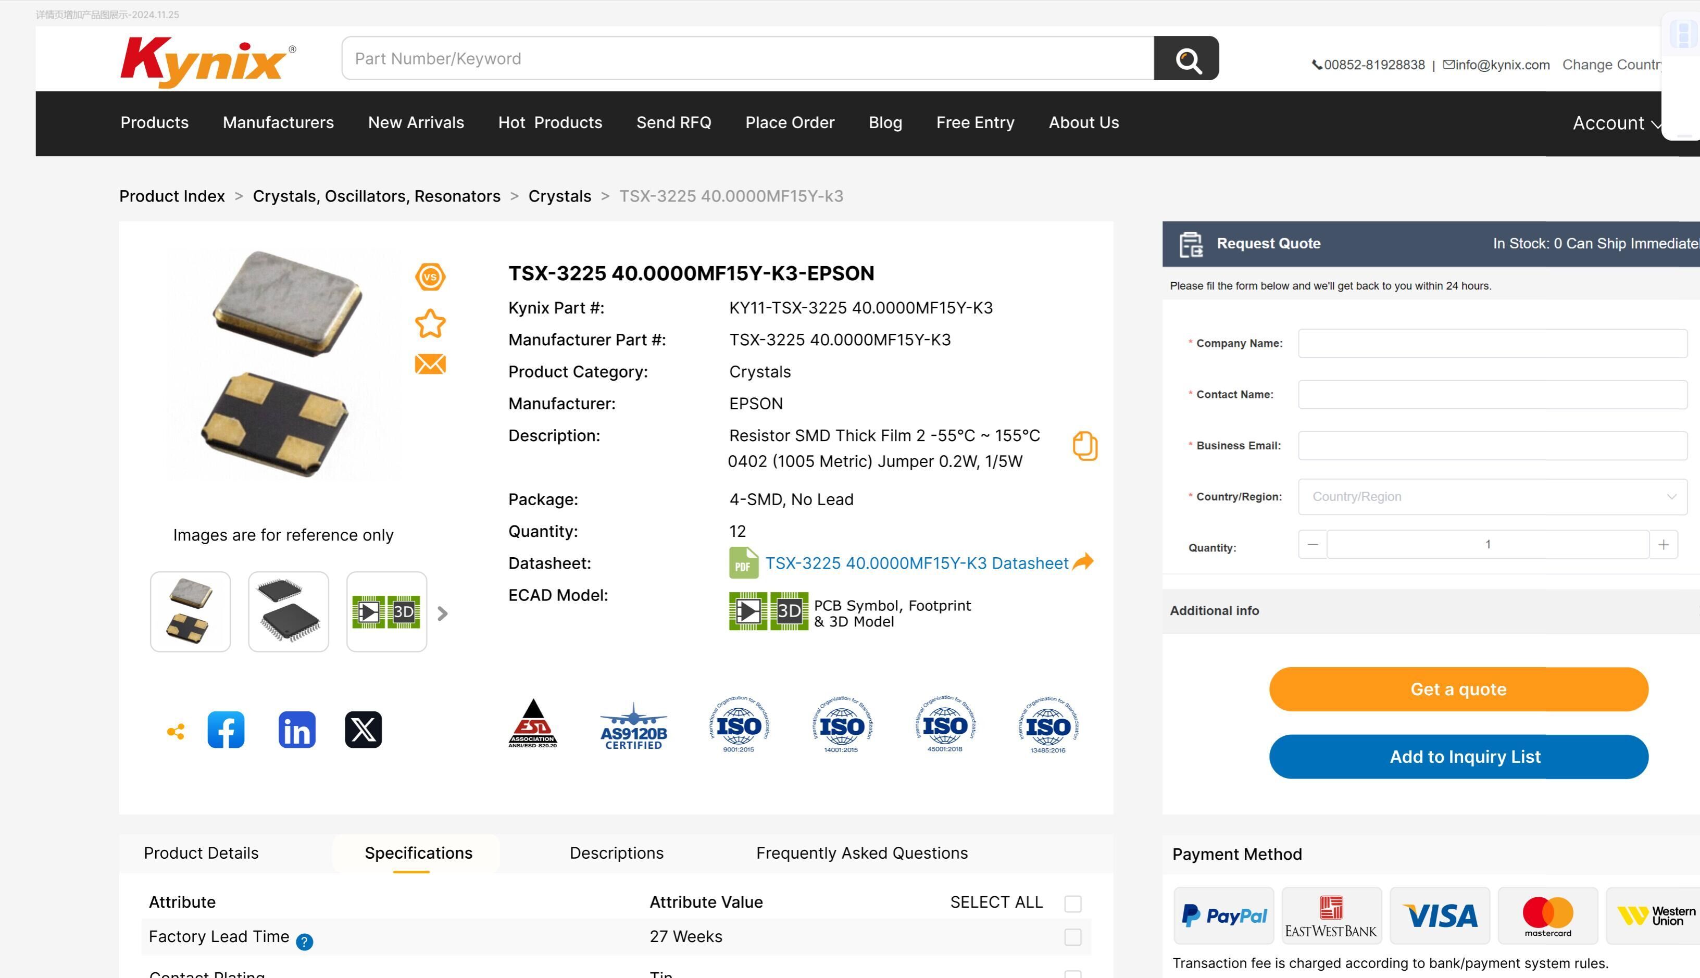Open the Place Order page

790,122
